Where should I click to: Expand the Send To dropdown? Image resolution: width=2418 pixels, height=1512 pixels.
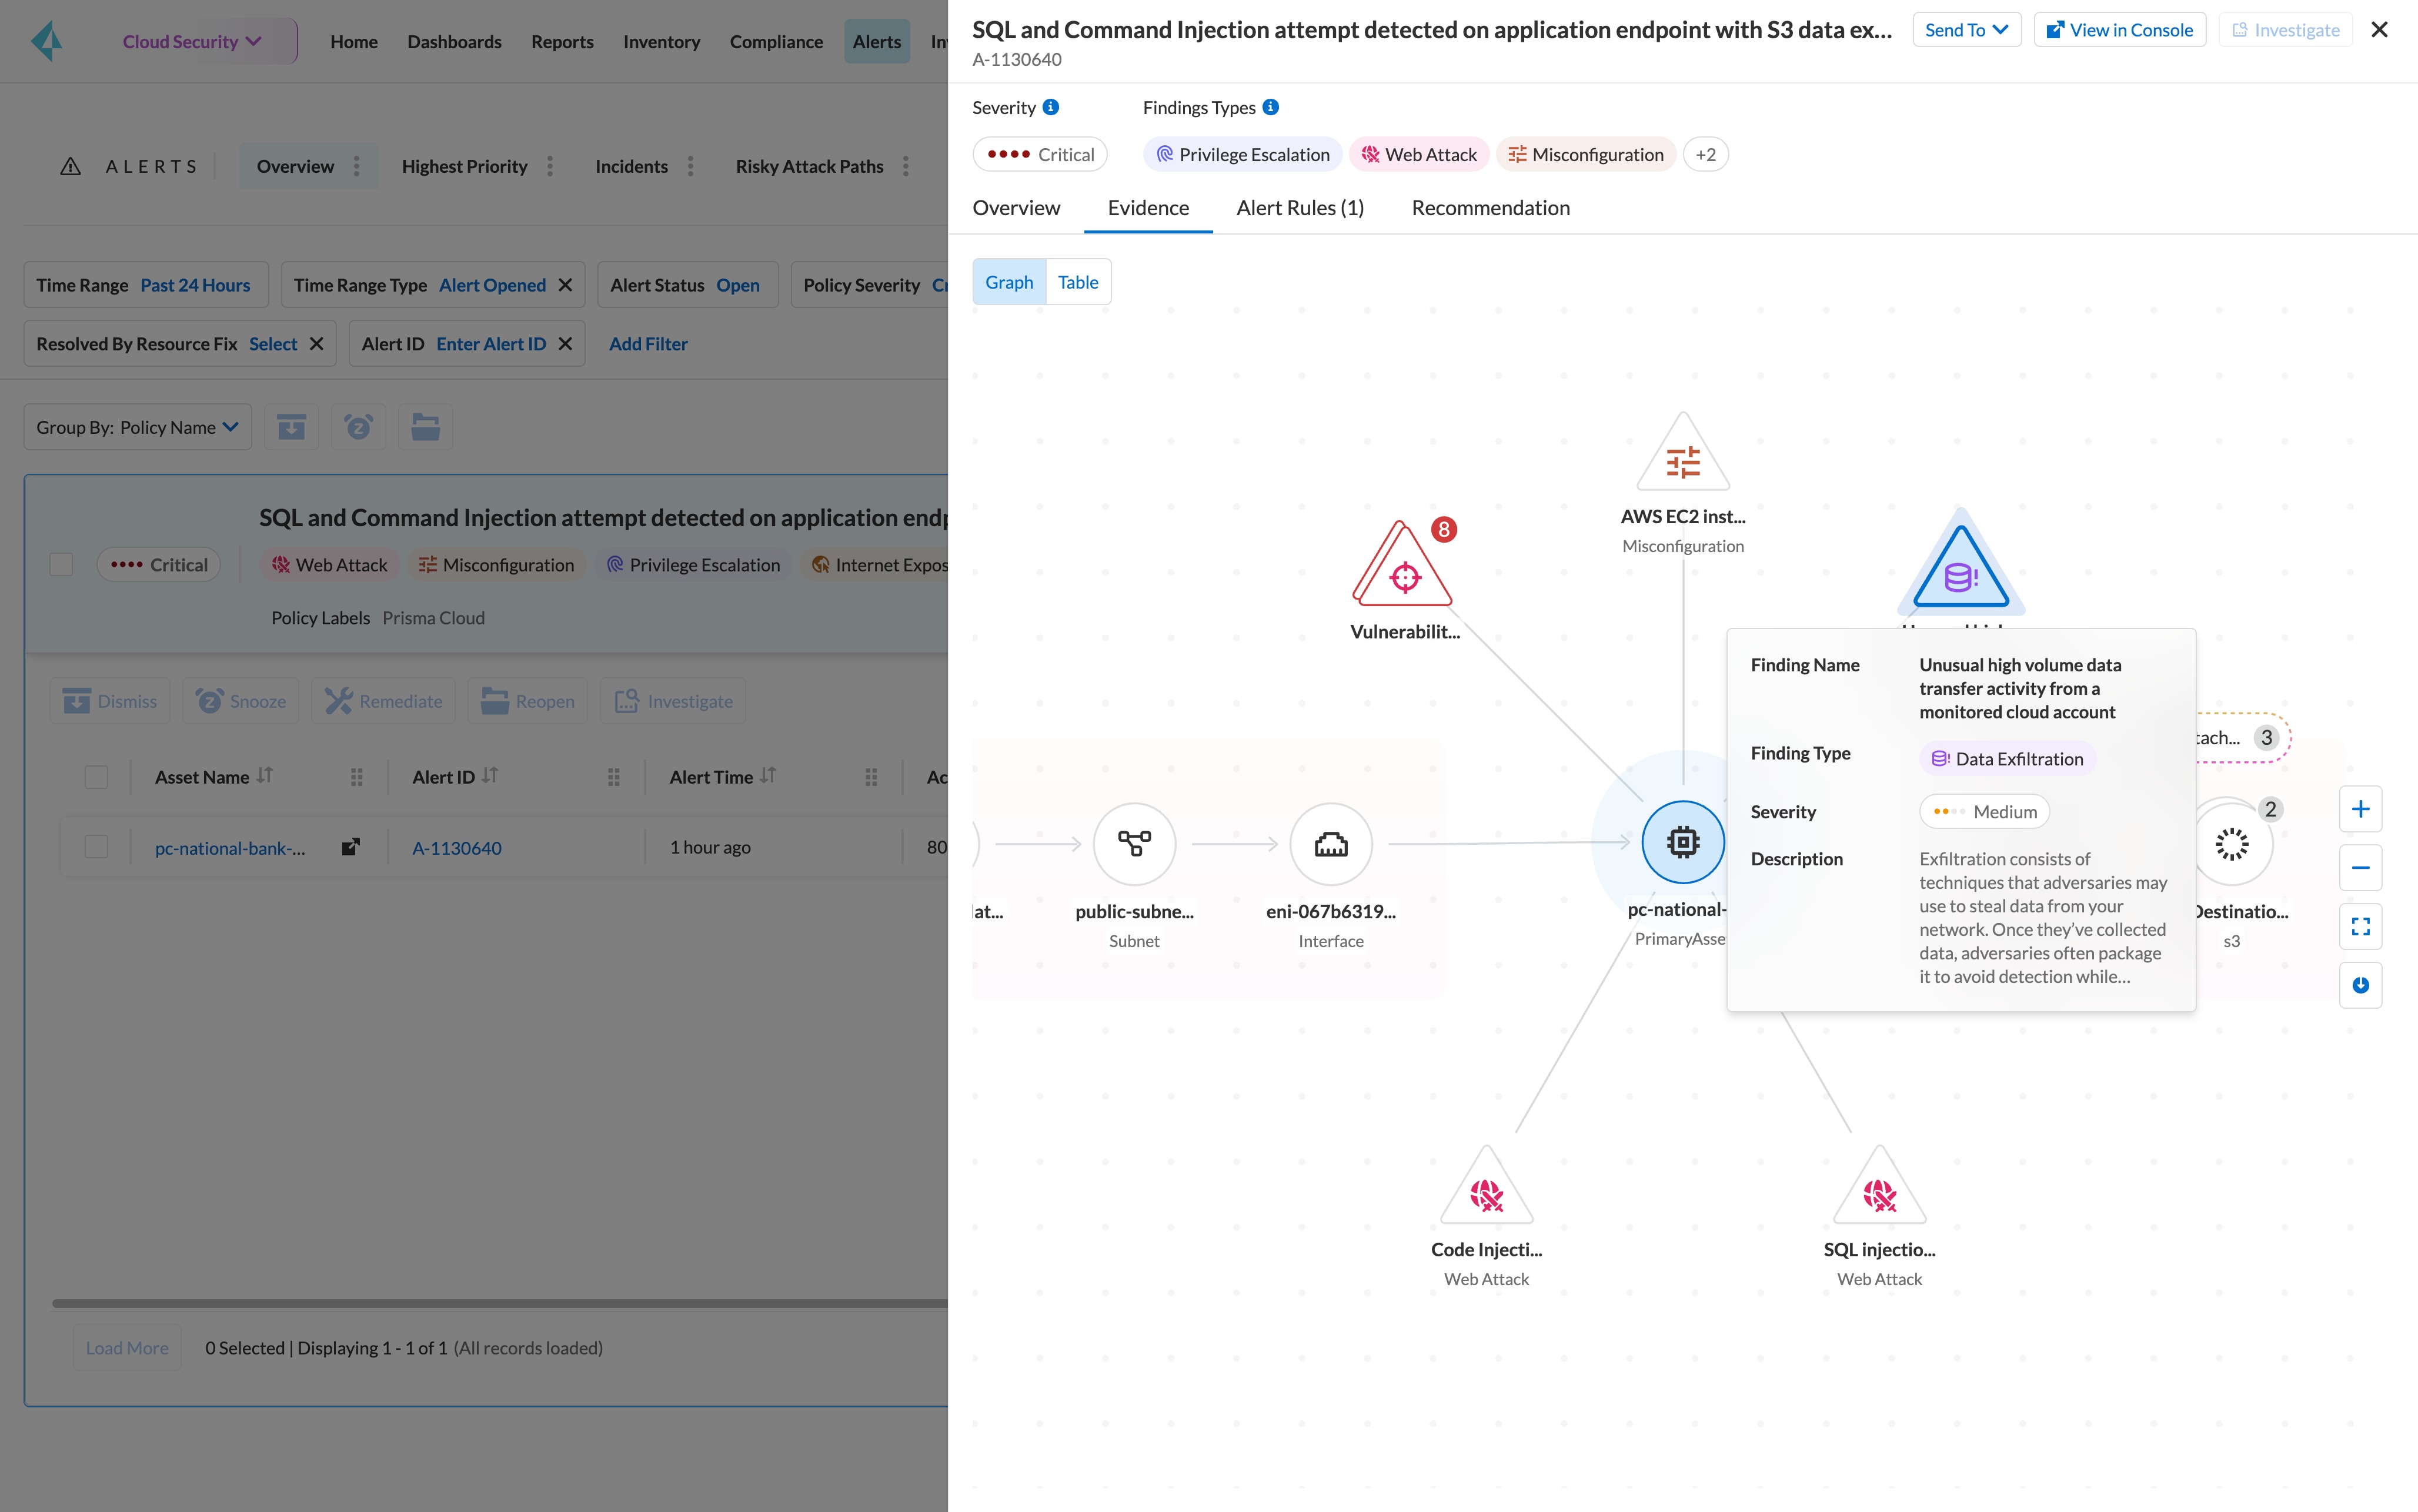[x=1966, y=29]
